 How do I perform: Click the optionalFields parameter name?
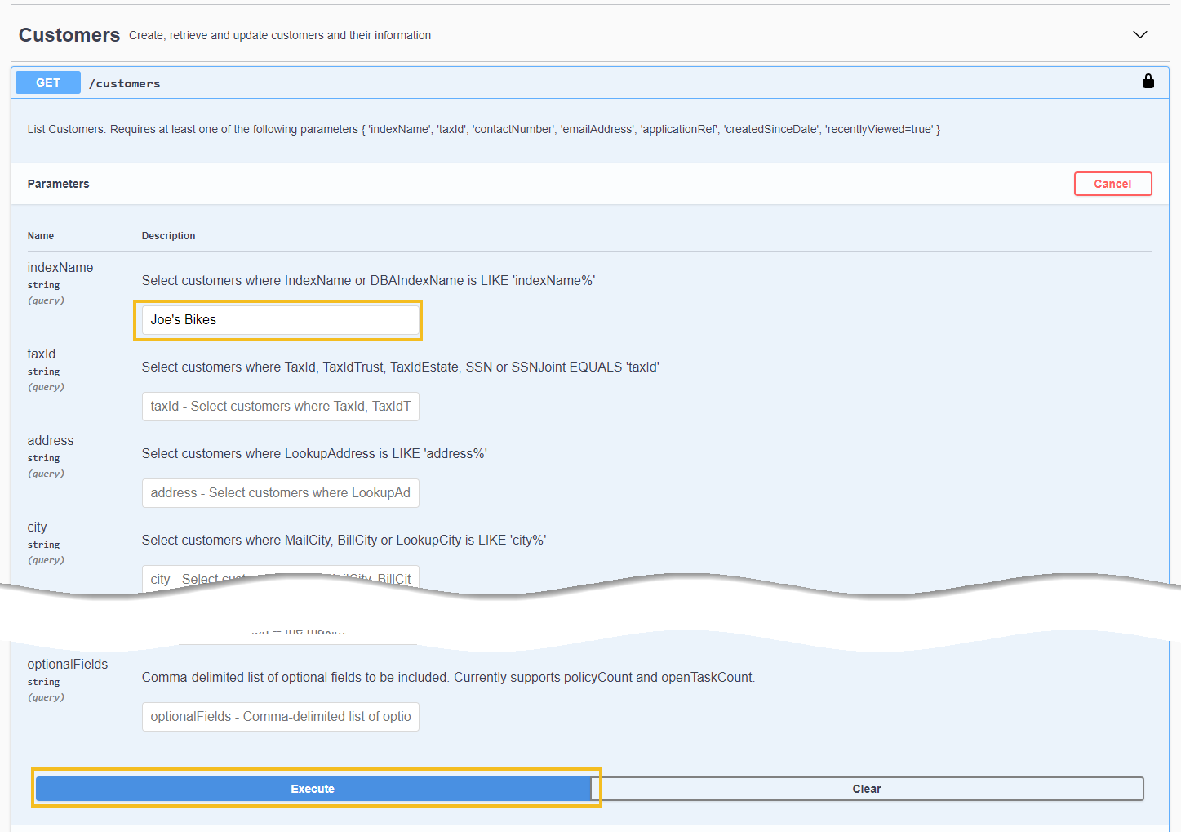68,665
